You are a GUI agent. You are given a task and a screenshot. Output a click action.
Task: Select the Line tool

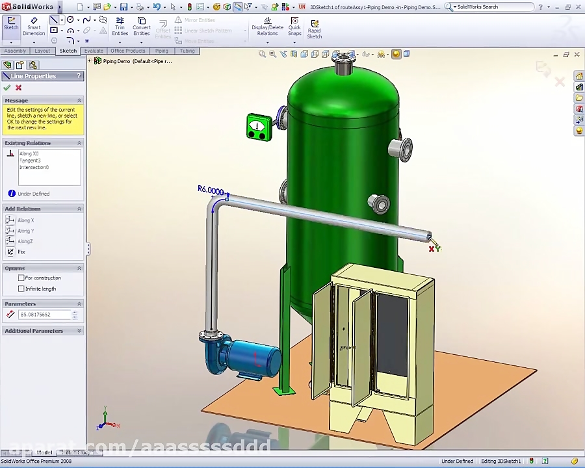(x=55, y=20)
